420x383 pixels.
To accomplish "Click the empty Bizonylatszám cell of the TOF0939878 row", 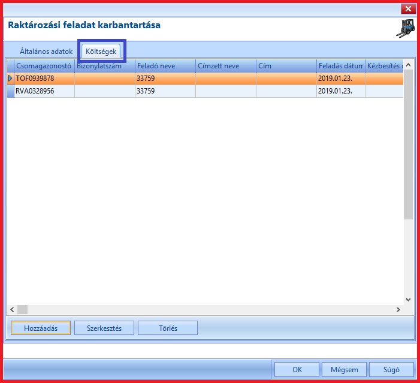I will pyautogui.click(x=105, y=79).
